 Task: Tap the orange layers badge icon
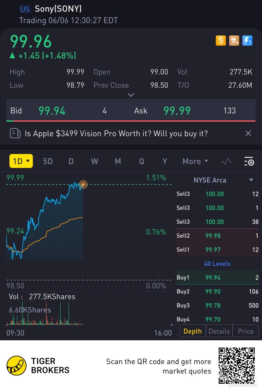(234, 41)
